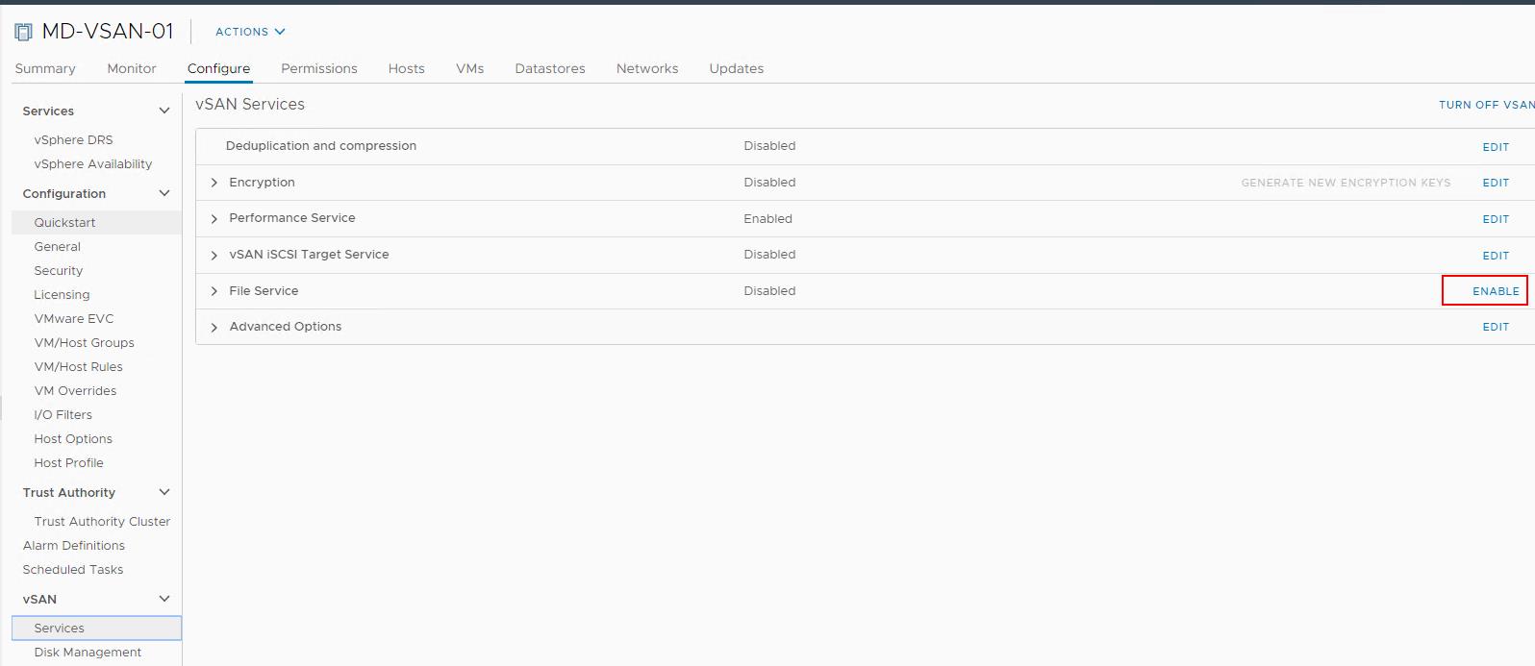This screenshot has height=666, width=1535.
Task: Click TURN OFF VSAN link
Action: pos(1486,105)
